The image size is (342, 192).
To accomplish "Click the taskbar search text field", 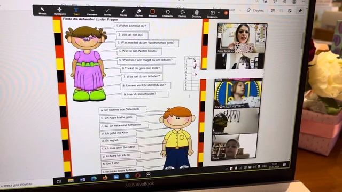I will tap(16, 185).
